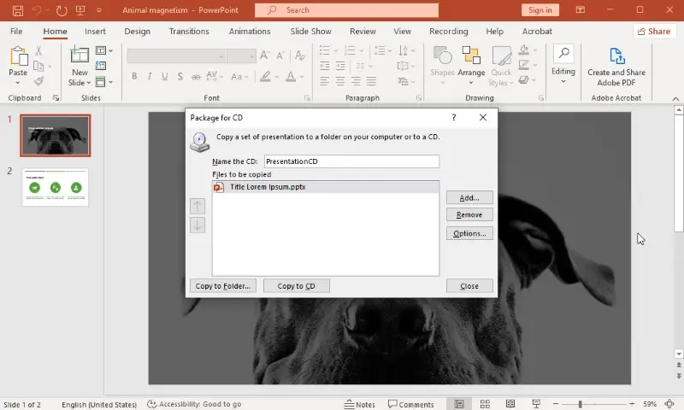Open Reading View from status bar
Screen dimensions: 684x410
click(510, 404)
